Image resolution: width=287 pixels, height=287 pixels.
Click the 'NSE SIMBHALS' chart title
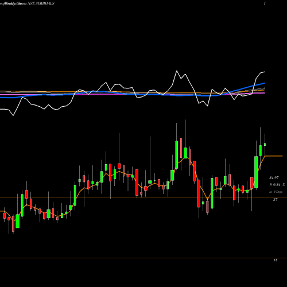pos(41,3)
